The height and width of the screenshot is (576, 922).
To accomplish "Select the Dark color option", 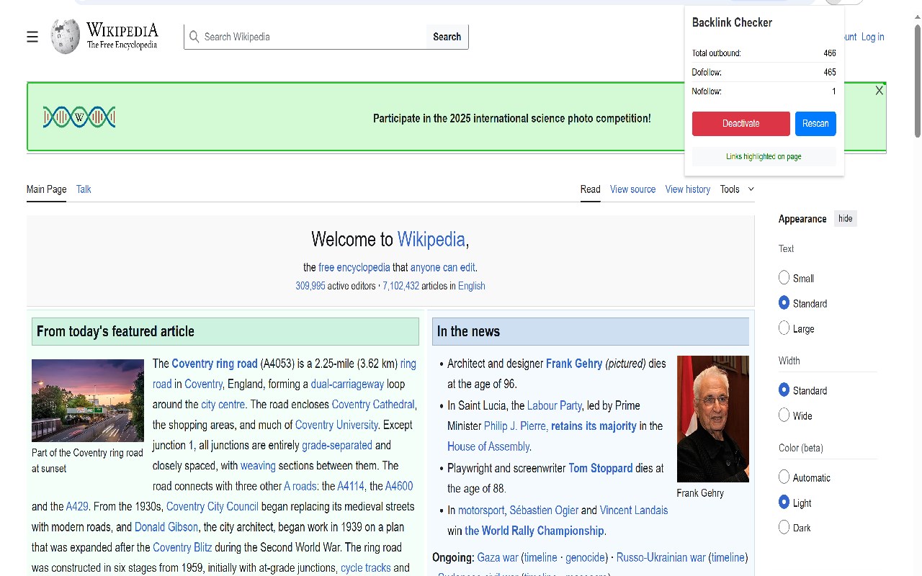I will pyautogui.click(x=784, y=528).
